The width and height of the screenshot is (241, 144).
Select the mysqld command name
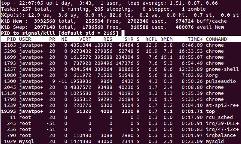215,141
